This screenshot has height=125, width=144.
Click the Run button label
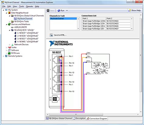62,11
